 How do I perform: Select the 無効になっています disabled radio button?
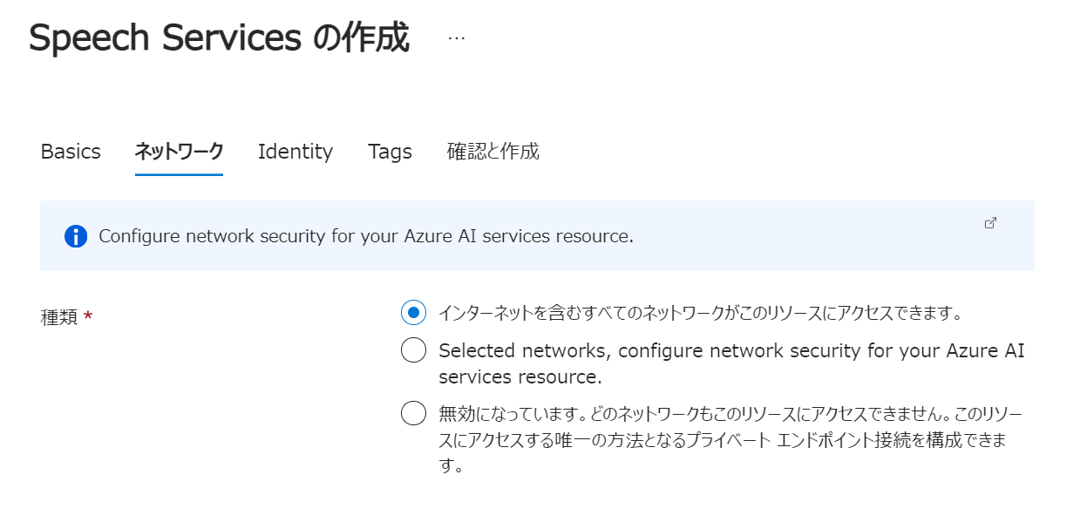pyautogui.click(x=413, y=412)
